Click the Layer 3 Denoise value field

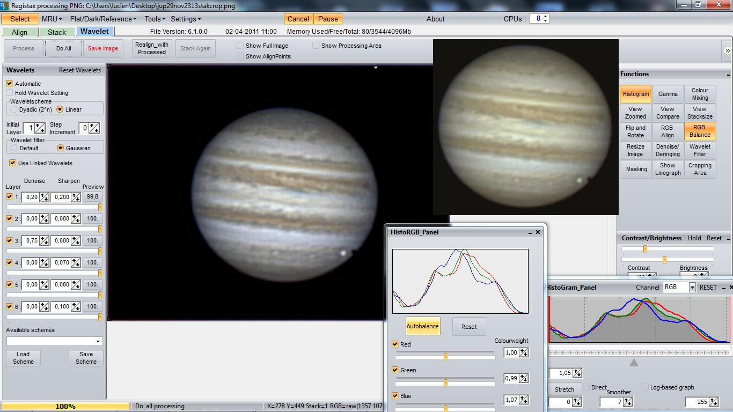[31, 241]
